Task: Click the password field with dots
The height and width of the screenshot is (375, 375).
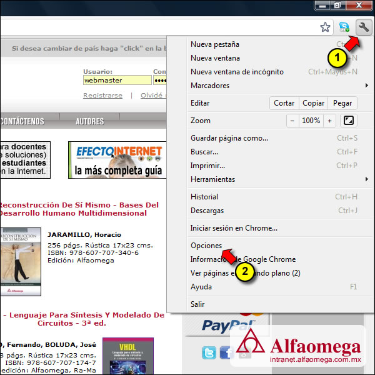Action: click(x=160, y=80)
